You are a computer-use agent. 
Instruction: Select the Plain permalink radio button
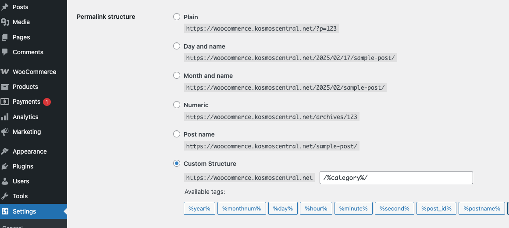coord(177,17)
